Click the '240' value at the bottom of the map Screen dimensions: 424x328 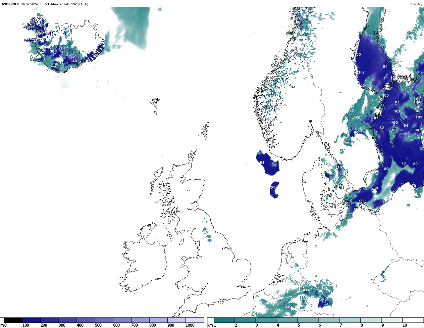click(288, 307)
